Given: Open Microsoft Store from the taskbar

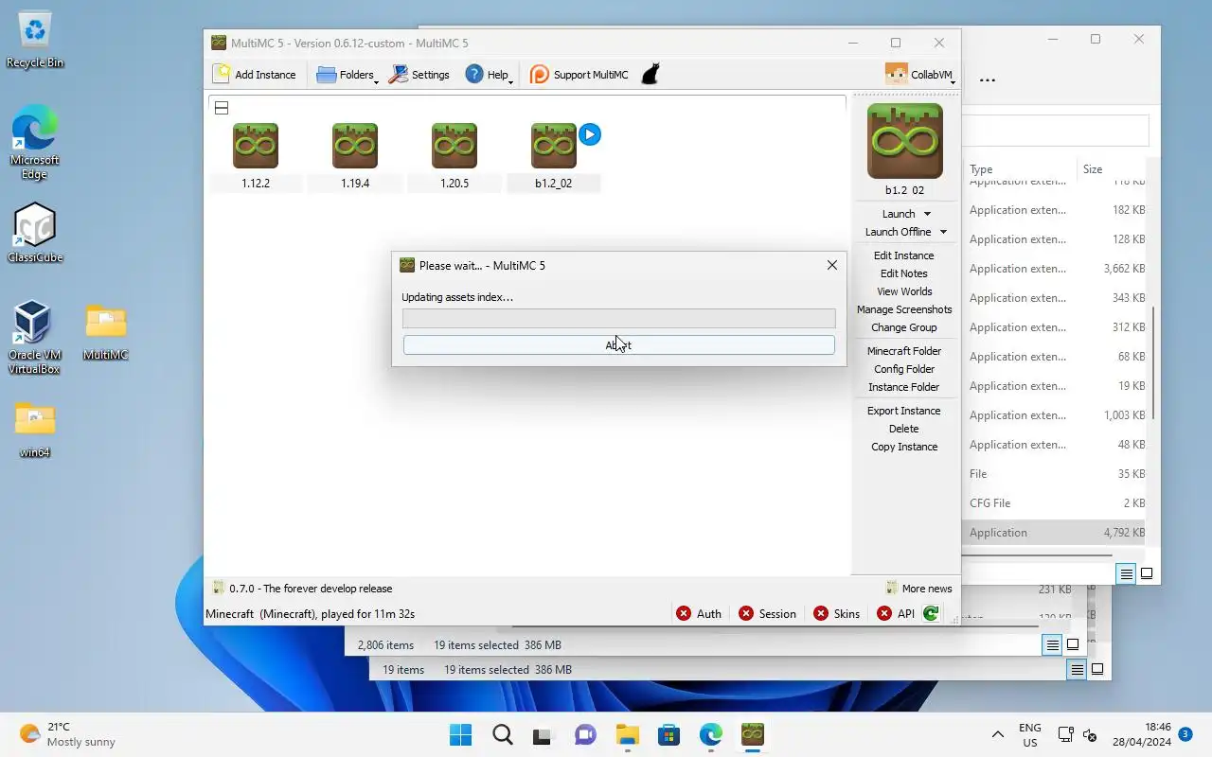Looking at the screenshot, I should pos(669,735).
